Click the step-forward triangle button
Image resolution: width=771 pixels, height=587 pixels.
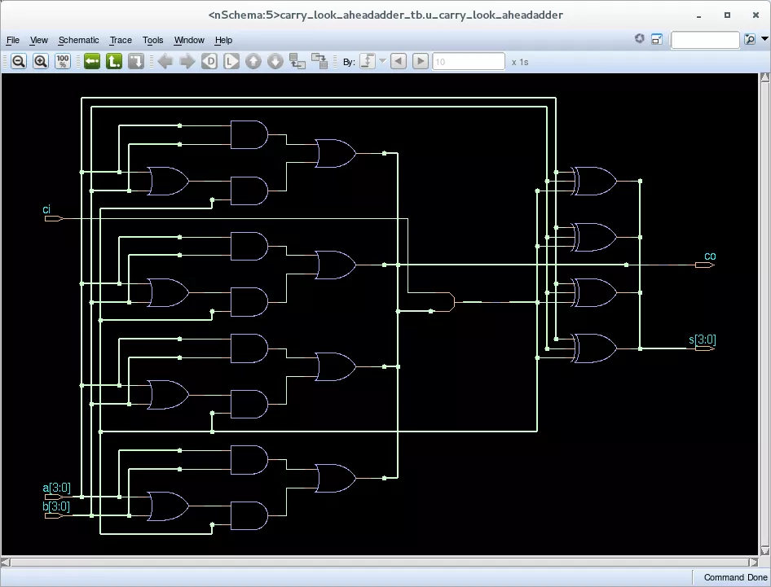click(x=421, y=61)
